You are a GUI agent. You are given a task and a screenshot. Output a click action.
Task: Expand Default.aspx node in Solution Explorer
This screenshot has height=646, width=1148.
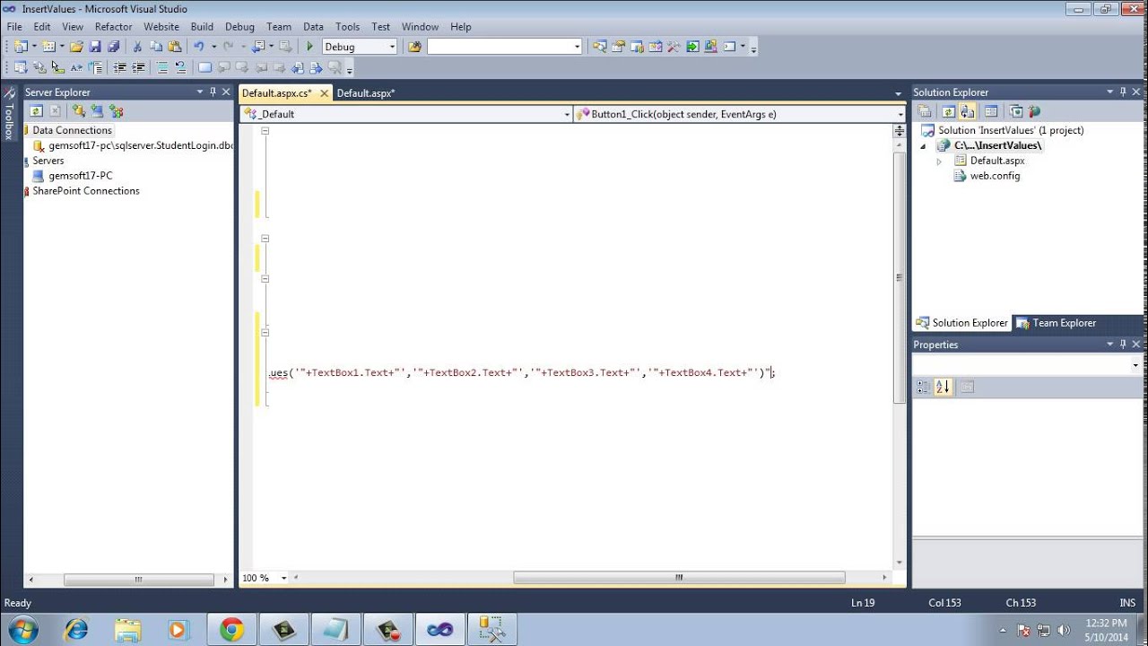[x=939, y=161]
